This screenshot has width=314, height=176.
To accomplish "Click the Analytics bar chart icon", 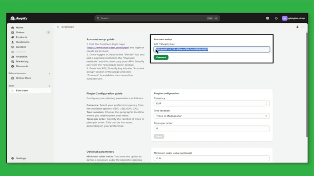I will click(13, 57).
